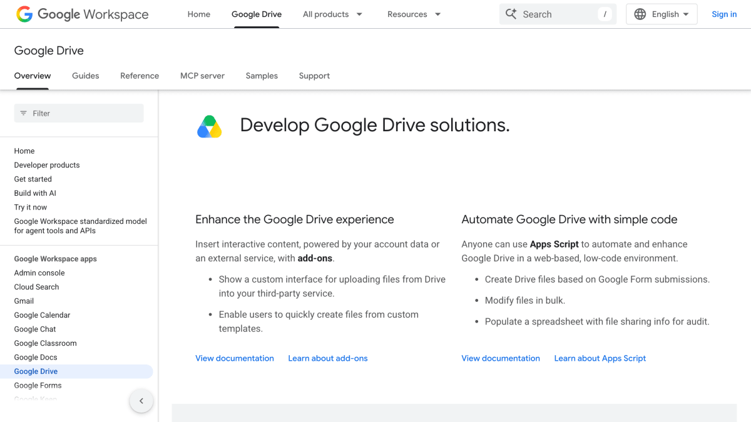Click the Google Workspace apps sidebar heading
Image resolution: width=751 pixels, height=422 pixels.
pyautogui.click(x=56, y=259)
